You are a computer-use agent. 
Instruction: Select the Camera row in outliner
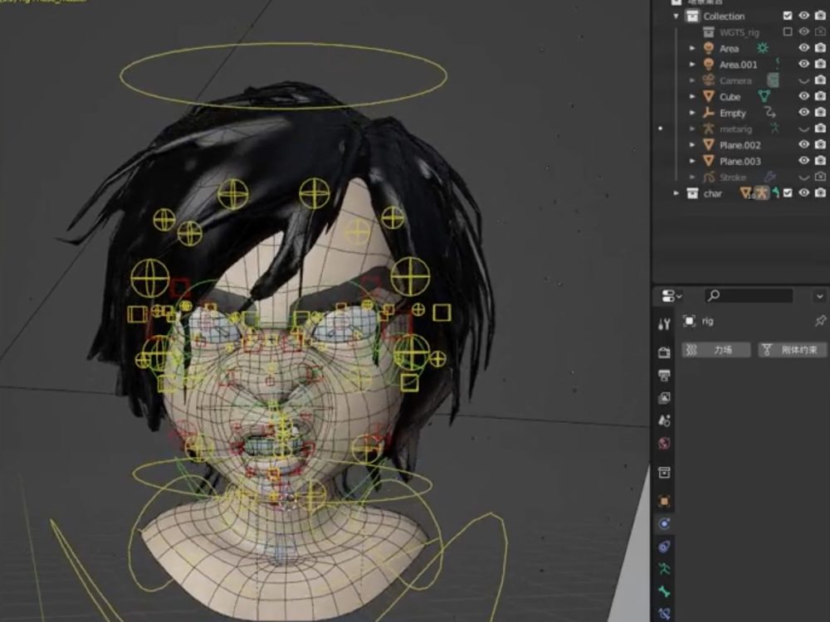pyautogui.click(x=735, y=80)
